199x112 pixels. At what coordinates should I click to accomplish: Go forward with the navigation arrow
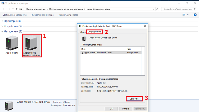pyautogui.click(x=9, y=9)
